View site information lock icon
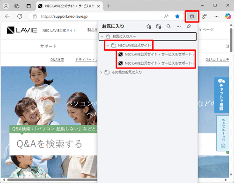Viewport: 234px width, 183px height. coord(35,16)
